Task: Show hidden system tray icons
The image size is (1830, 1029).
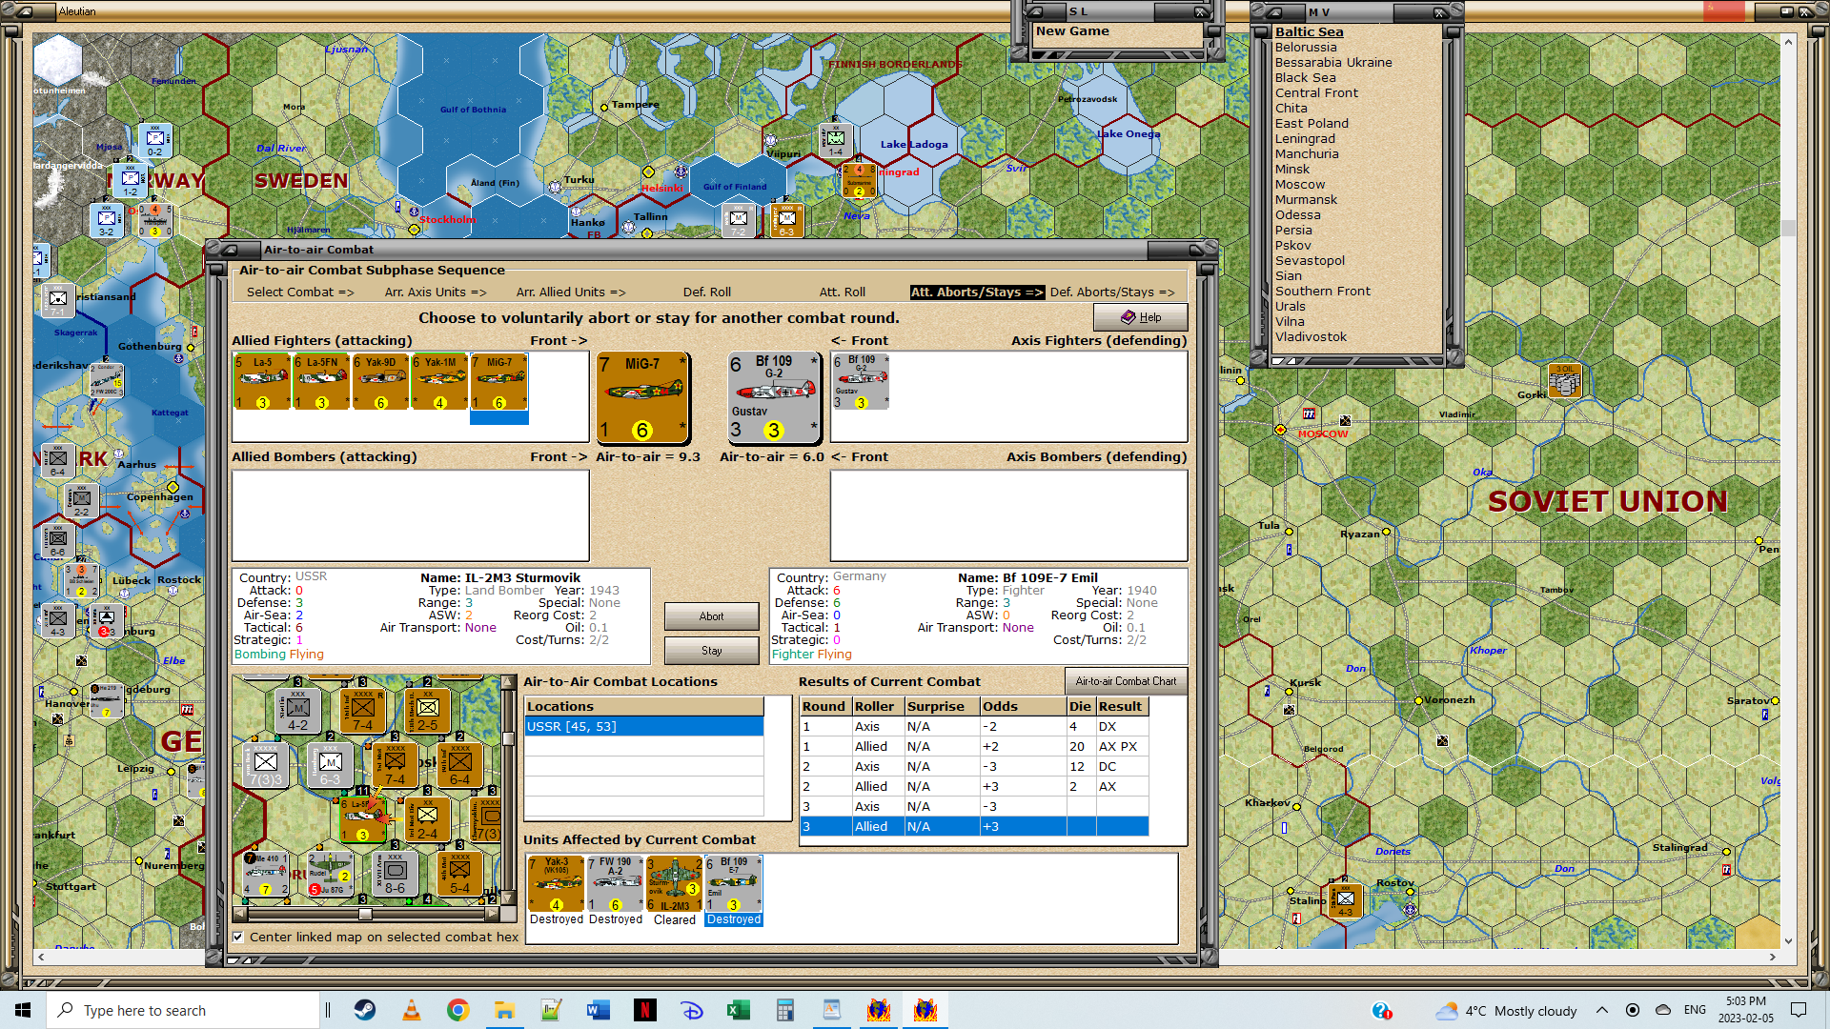Action: pos(1602,1010)
